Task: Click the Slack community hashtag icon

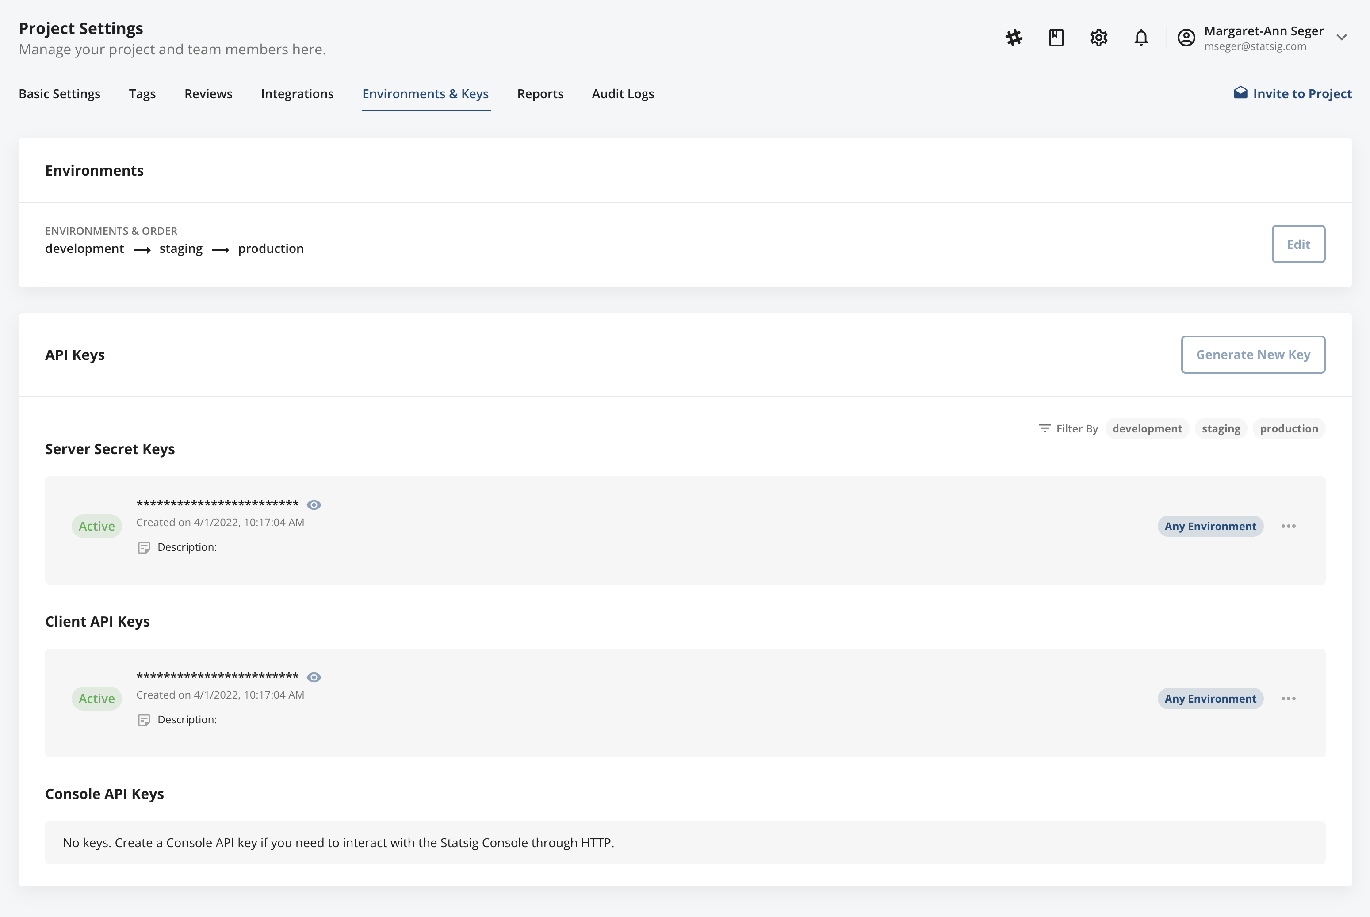Action: (x=1014, y=37)
